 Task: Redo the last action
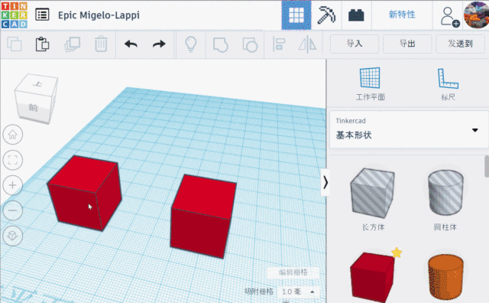[159, 44]
